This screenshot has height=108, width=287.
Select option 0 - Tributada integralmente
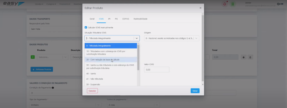(x=111, y=46)
